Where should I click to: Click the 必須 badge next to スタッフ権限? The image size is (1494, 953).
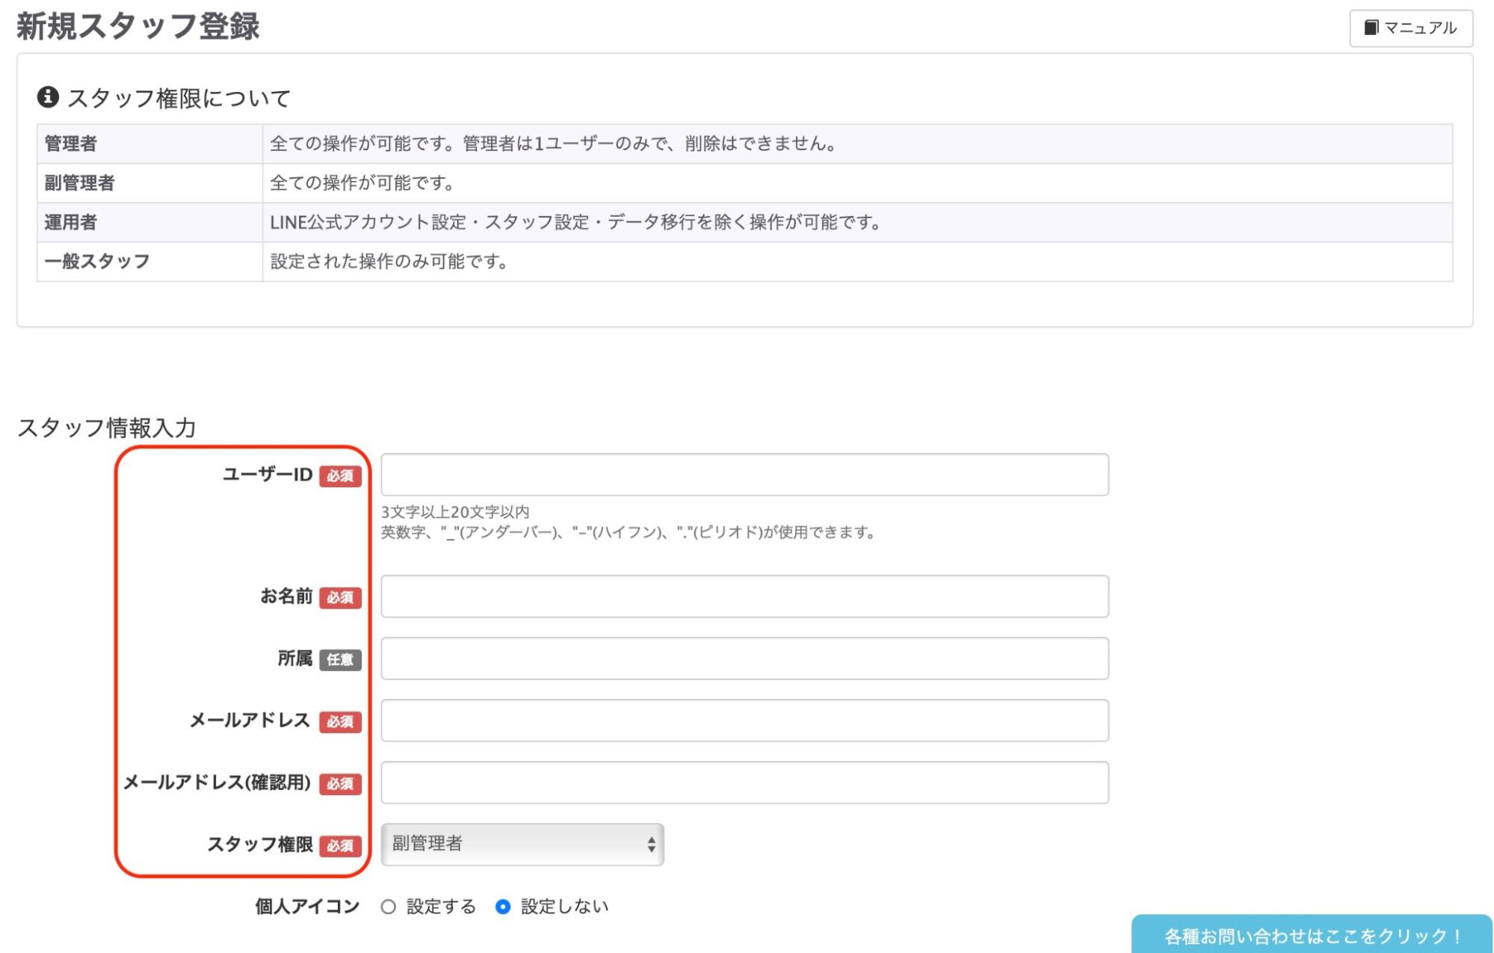point(341,847)
